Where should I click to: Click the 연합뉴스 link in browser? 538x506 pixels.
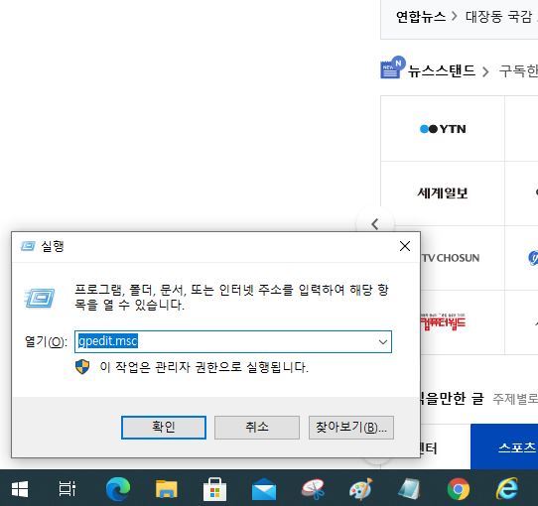click(421, 17)
